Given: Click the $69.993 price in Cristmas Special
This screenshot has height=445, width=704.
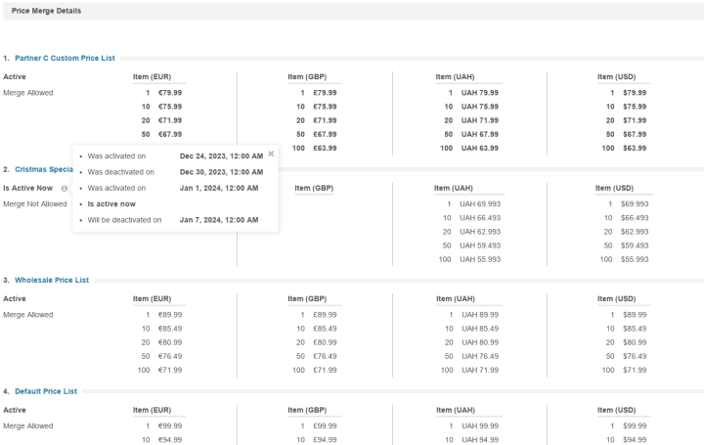Looking at the screenshot, I should coord(635,203).
